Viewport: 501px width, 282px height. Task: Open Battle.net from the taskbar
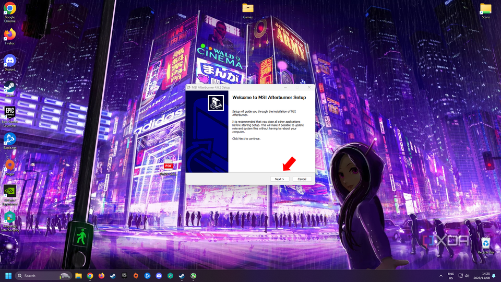[x=147, y=276]
